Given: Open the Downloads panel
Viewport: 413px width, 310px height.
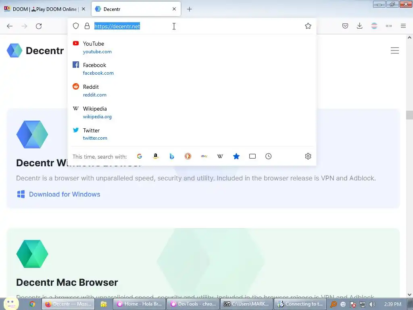Looking at the screenshot, I should tap(359, 26).
